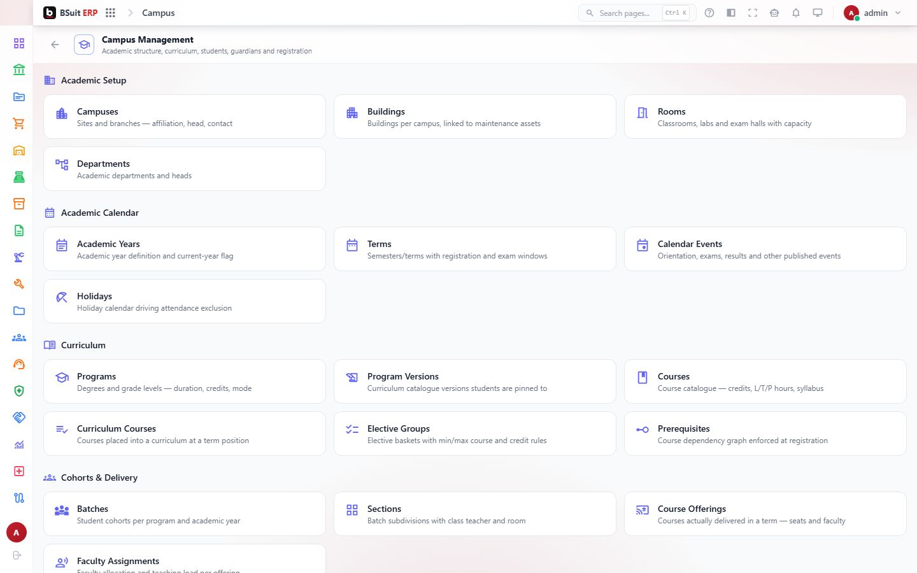Open the Buildings card
Viewport: 917px width, 573px height.
475,117
